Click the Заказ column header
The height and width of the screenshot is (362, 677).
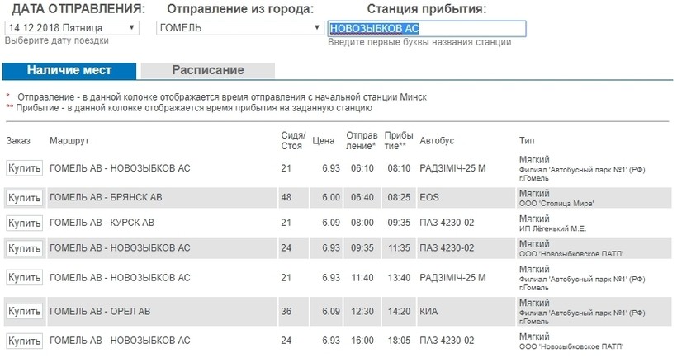click(18, 141)
